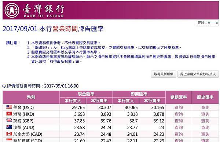Click the Bank of Taiwan logo emblem

click(12, 10)
